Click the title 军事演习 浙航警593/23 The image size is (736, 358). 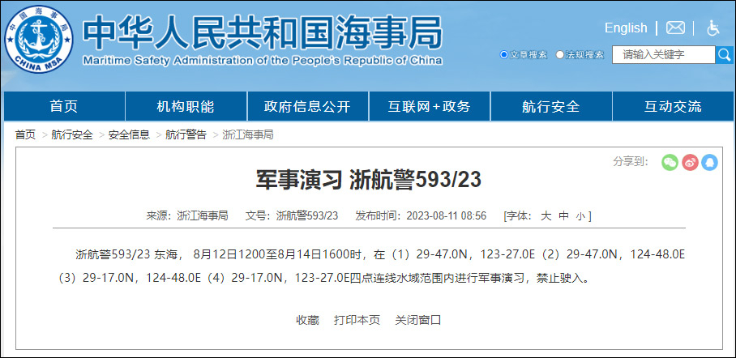pyautogui.click(x=369, y=180)
